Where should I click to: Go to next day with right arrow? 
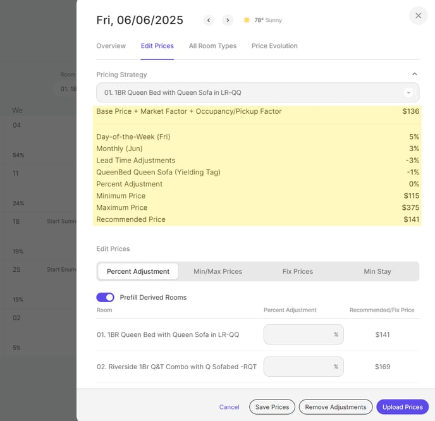pyautogui.click(x=228, y=20)
